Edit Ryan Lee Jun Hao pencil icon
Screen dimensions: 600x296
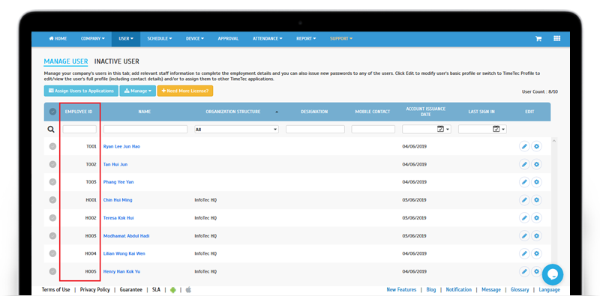pyautogui.click(x=524, y=146)
